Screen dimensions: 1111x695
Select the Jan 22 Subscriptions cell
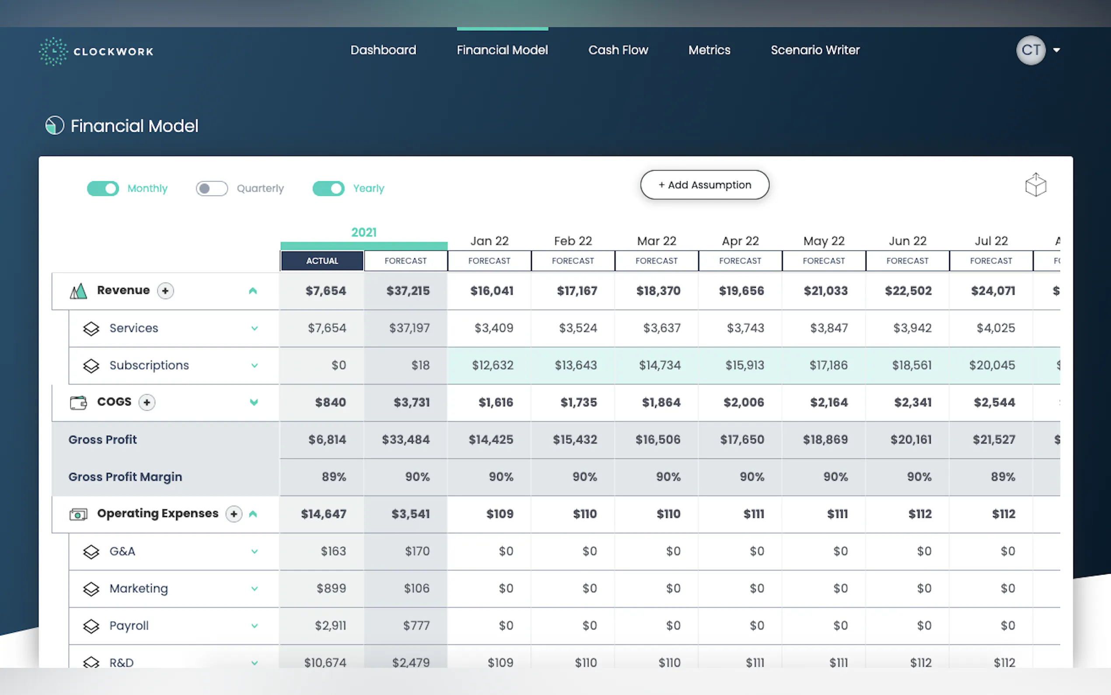(493, 365)
